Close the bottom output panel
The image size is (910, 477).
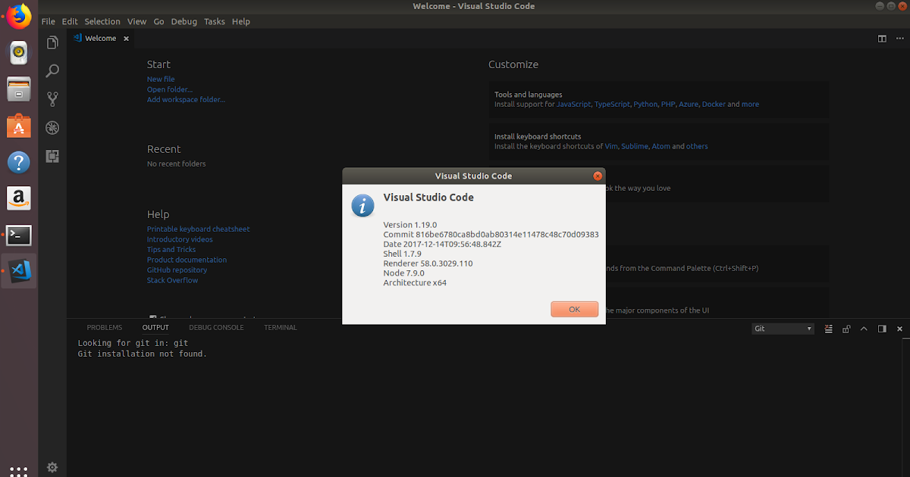900,329
